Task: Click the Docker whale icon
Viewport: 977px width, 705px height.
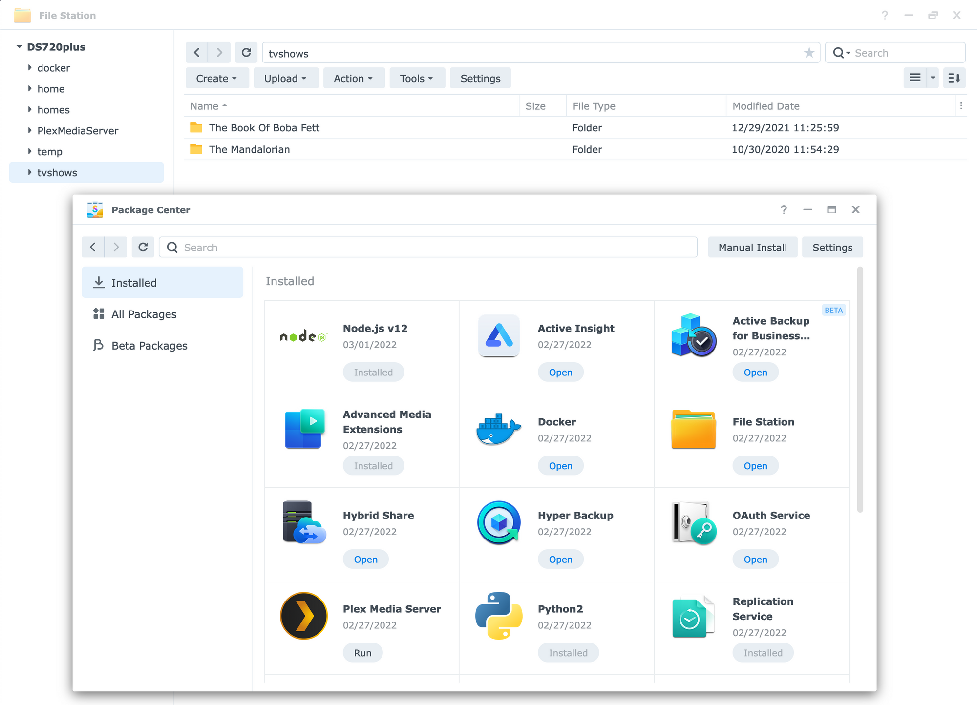Action: click(x=498, y=429)
